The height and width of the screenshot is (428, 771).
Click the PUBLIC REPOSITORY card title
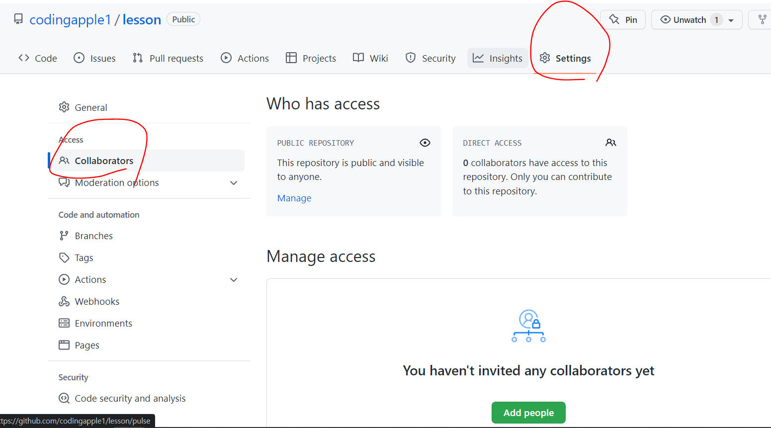tap(316, 143)
